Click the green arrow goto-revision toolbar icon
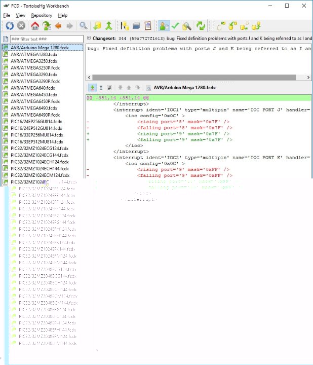Screen dimensions: 313x365 click(47, 26)
